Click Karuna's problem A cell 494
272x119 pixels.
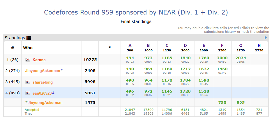(x=130, y=59)
